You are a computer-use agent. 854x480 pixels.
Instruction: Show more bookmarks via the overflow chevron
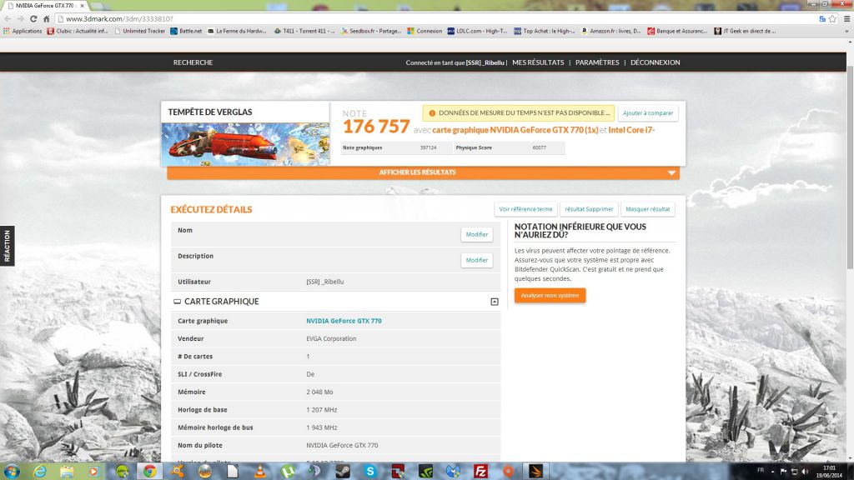coord(846,31)
